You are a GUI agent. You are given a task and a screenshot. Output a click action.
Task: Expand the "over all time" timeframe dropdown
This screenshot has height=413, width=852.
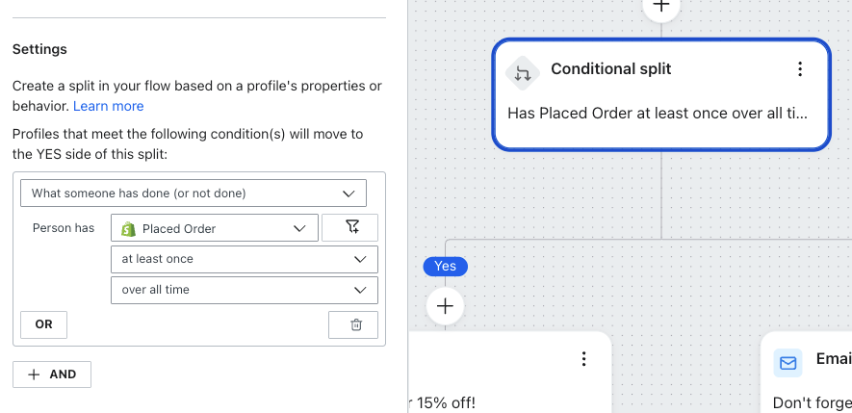[243, 290]
